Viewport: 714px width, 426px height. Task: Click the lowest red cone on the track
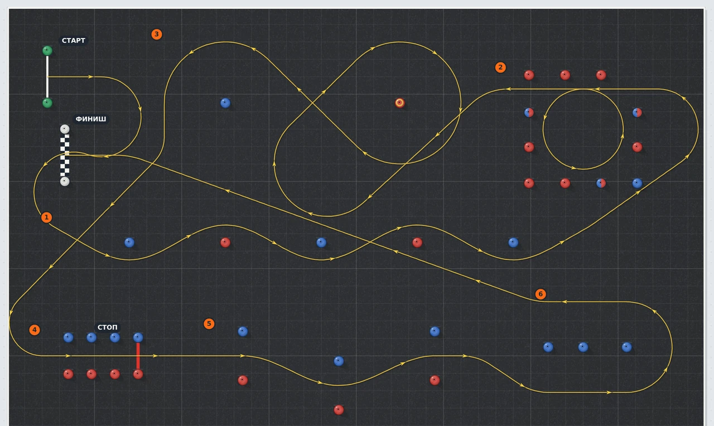[339, 410]
